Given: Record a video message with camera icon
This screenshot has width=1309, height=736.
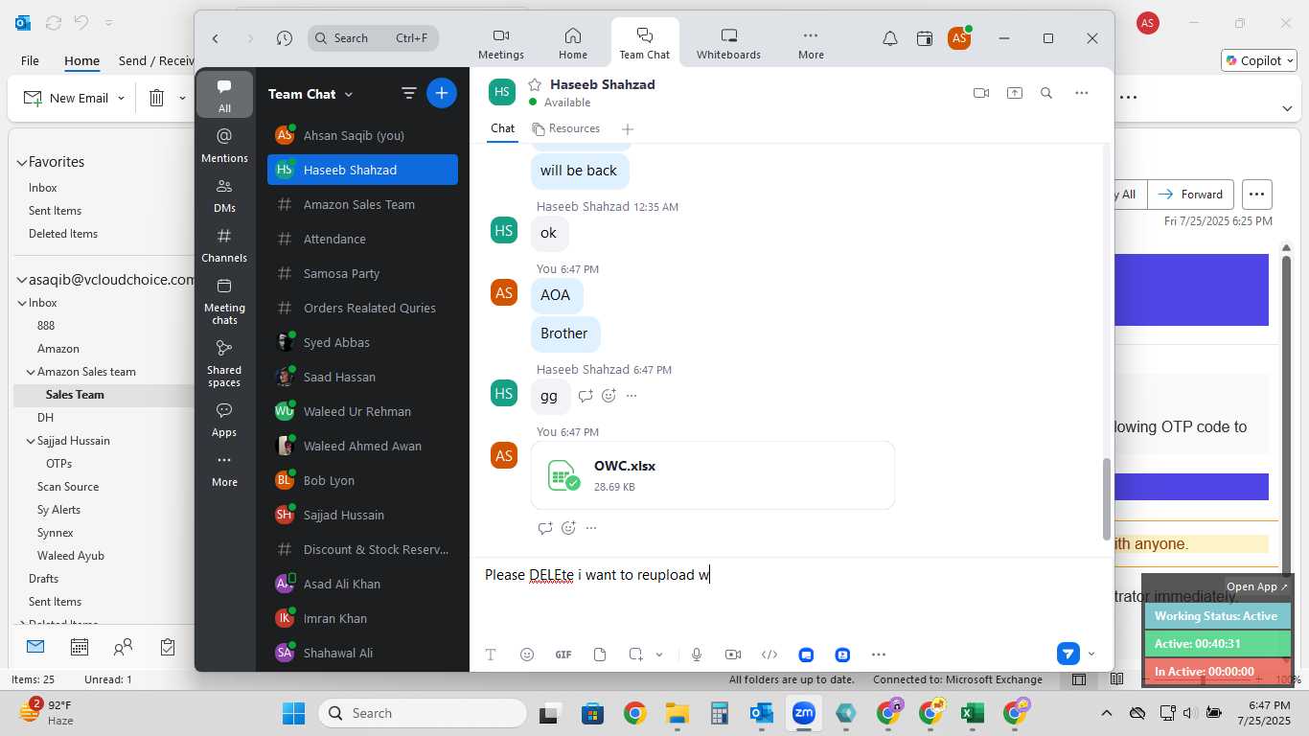Looking at the screenshot, I should click(733, 655).
